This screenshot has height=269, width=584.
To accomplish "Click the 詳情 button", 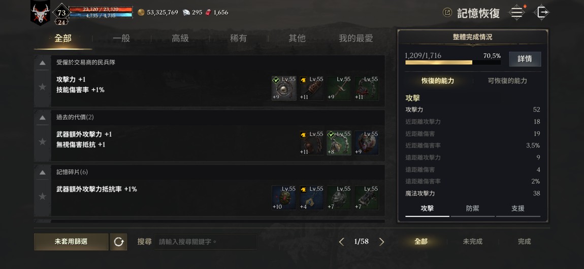I will point(525,59).
